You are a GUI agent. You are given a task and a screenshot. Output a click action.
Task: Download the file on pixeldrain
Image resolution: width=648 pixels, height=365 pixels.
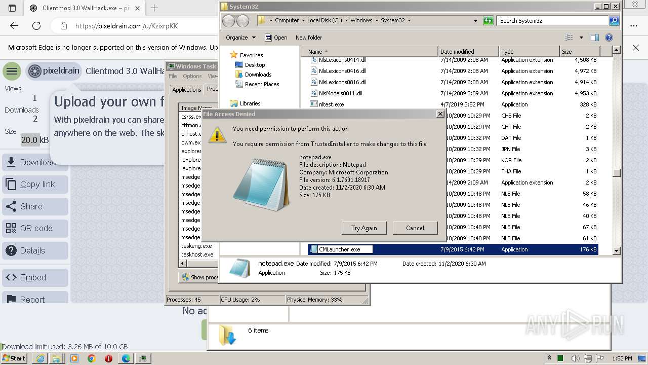click(35, 162)
